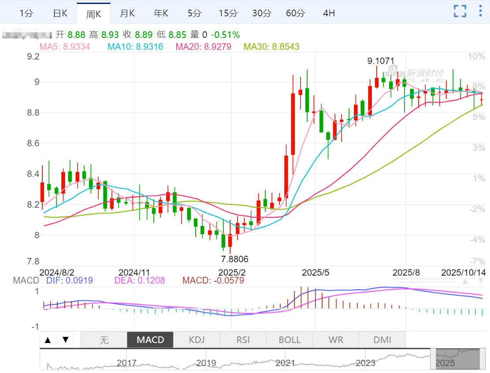490x373 pixels.
Task: Click the 2019 position on the overview timeline
Action: pos(206,363)
